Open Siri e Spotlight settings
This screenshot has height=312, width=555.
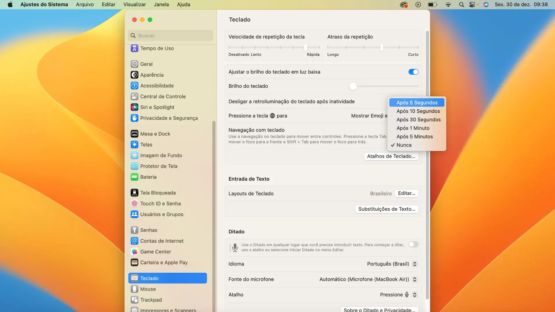coord(157,107)
